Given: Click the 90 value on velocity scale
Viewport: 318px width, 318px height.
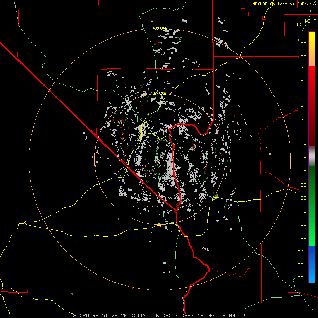Looking at the screenshot, I should point(304,41).
